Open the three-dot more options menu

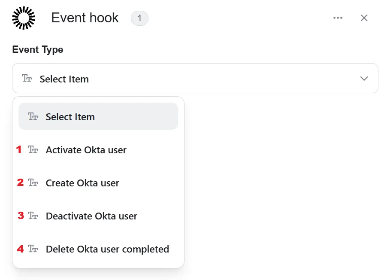click(338, 18)
